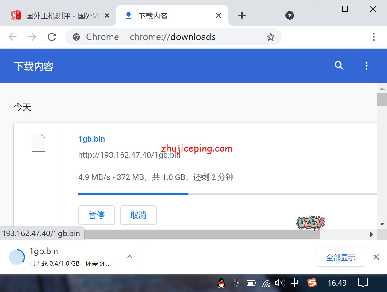Open the tab profile dropdown arrow button
This screenshot has width=387, height=292.
click(x=290, y=15)
